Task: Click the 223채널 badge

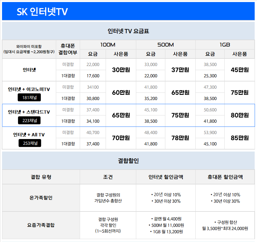Action: (29, 120)
